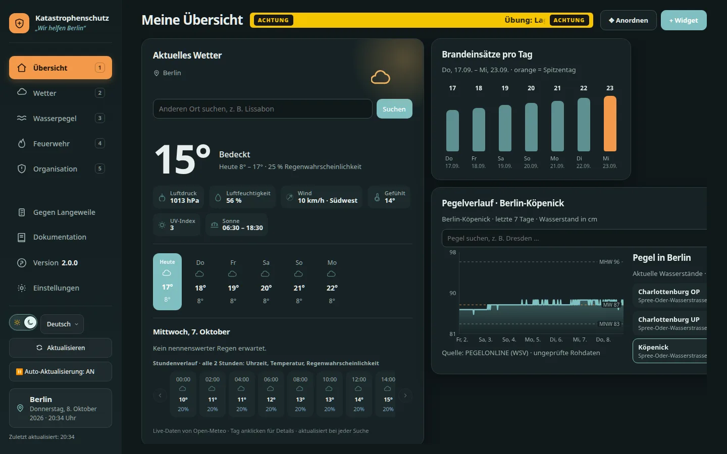
Task: Click the cloud icon next to Wetter
Action: (x=22, y=92)
